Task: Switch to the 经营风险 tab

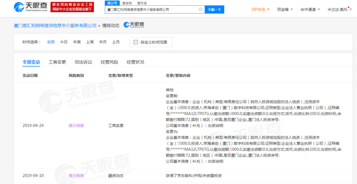Action: [109, 62]
